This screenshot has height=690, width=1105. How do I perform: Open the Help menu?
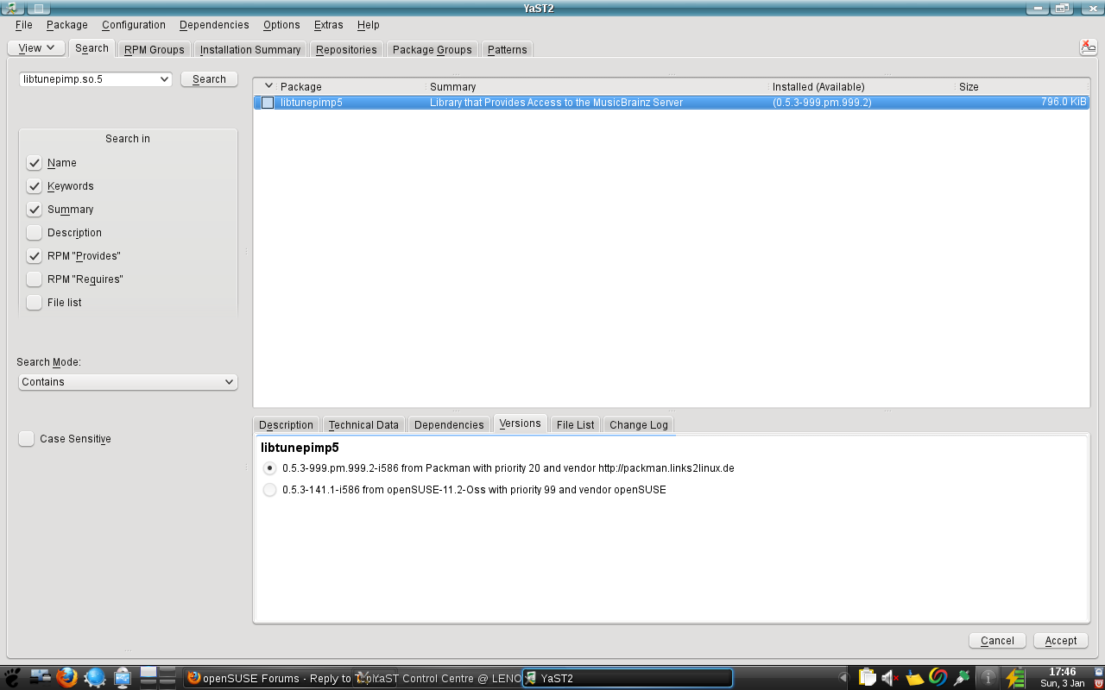[x=369, y=25]
